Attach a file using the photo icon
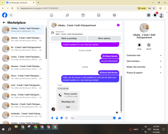168x134 pixels. pyautogui.click(x=57, y=118)
